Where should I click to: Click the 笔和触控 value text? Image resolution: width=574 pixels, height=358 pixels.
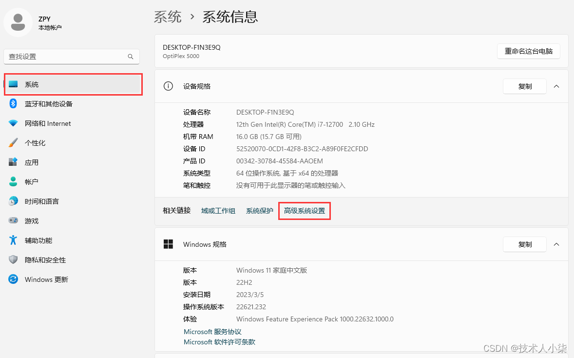pos(291,185)
